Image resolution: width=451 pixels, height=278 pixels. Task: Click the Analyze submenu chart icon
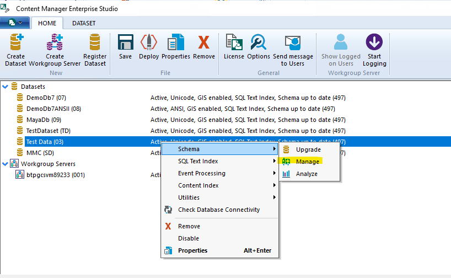tap(286, 174)
